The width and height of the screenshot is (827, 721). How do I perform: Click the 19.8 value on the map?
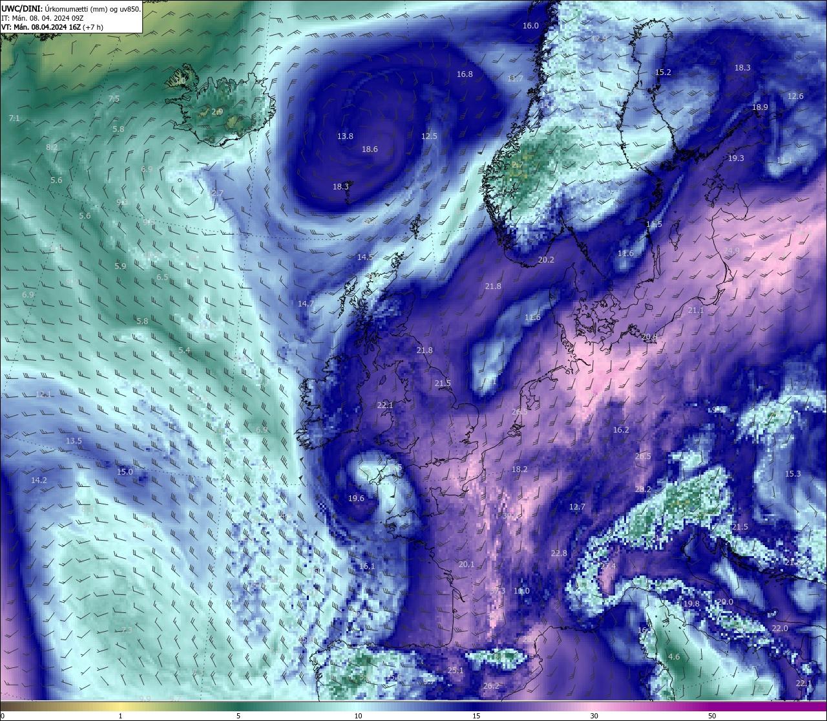coord(691,604)
